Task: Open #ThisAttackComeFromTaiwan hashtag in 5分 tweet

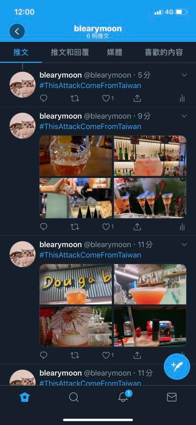Action: pyautogui.click(x=90, y=85)
